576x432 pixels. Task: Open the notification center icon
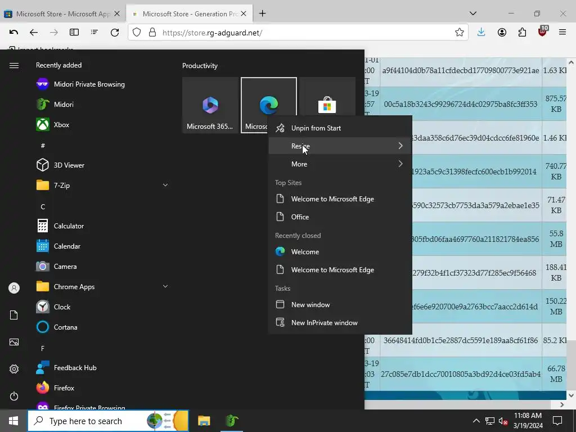point(557,421)
